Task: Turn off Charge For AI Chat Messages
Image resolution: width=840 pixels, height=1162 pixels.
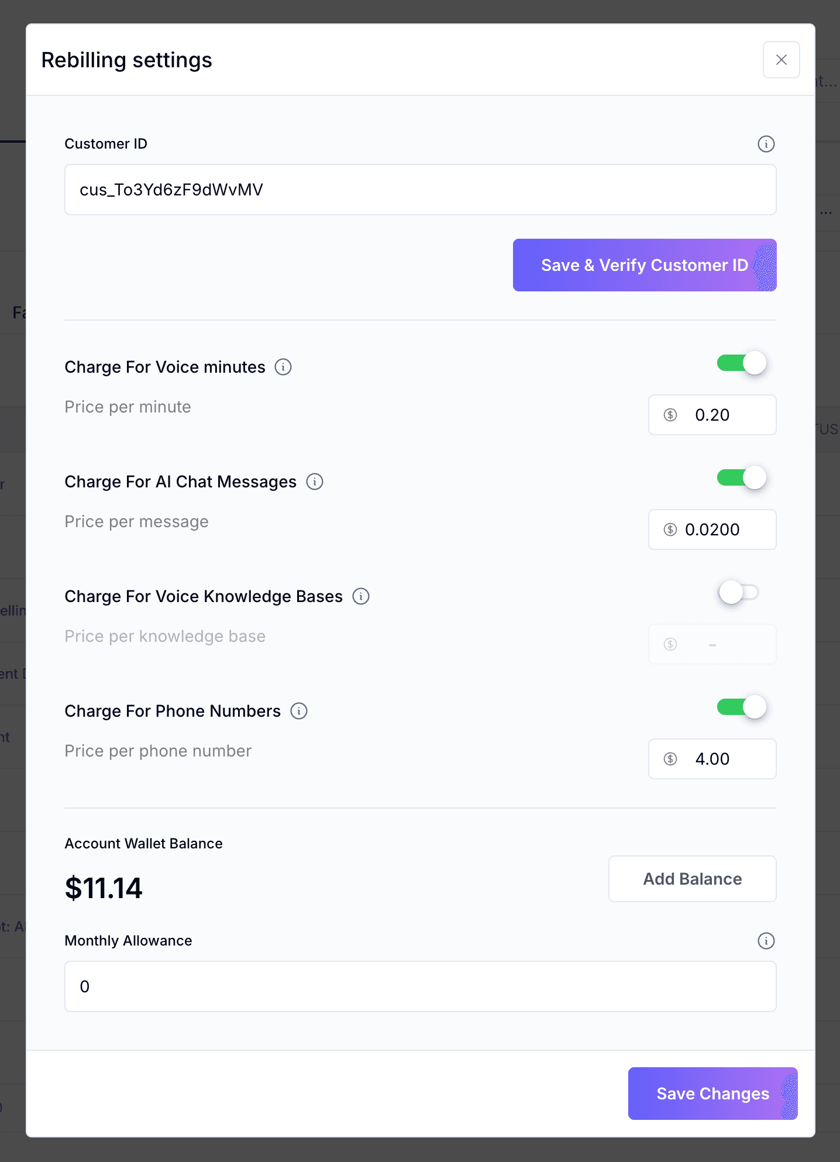Action: pyautogui.click(x=741, y=478)
